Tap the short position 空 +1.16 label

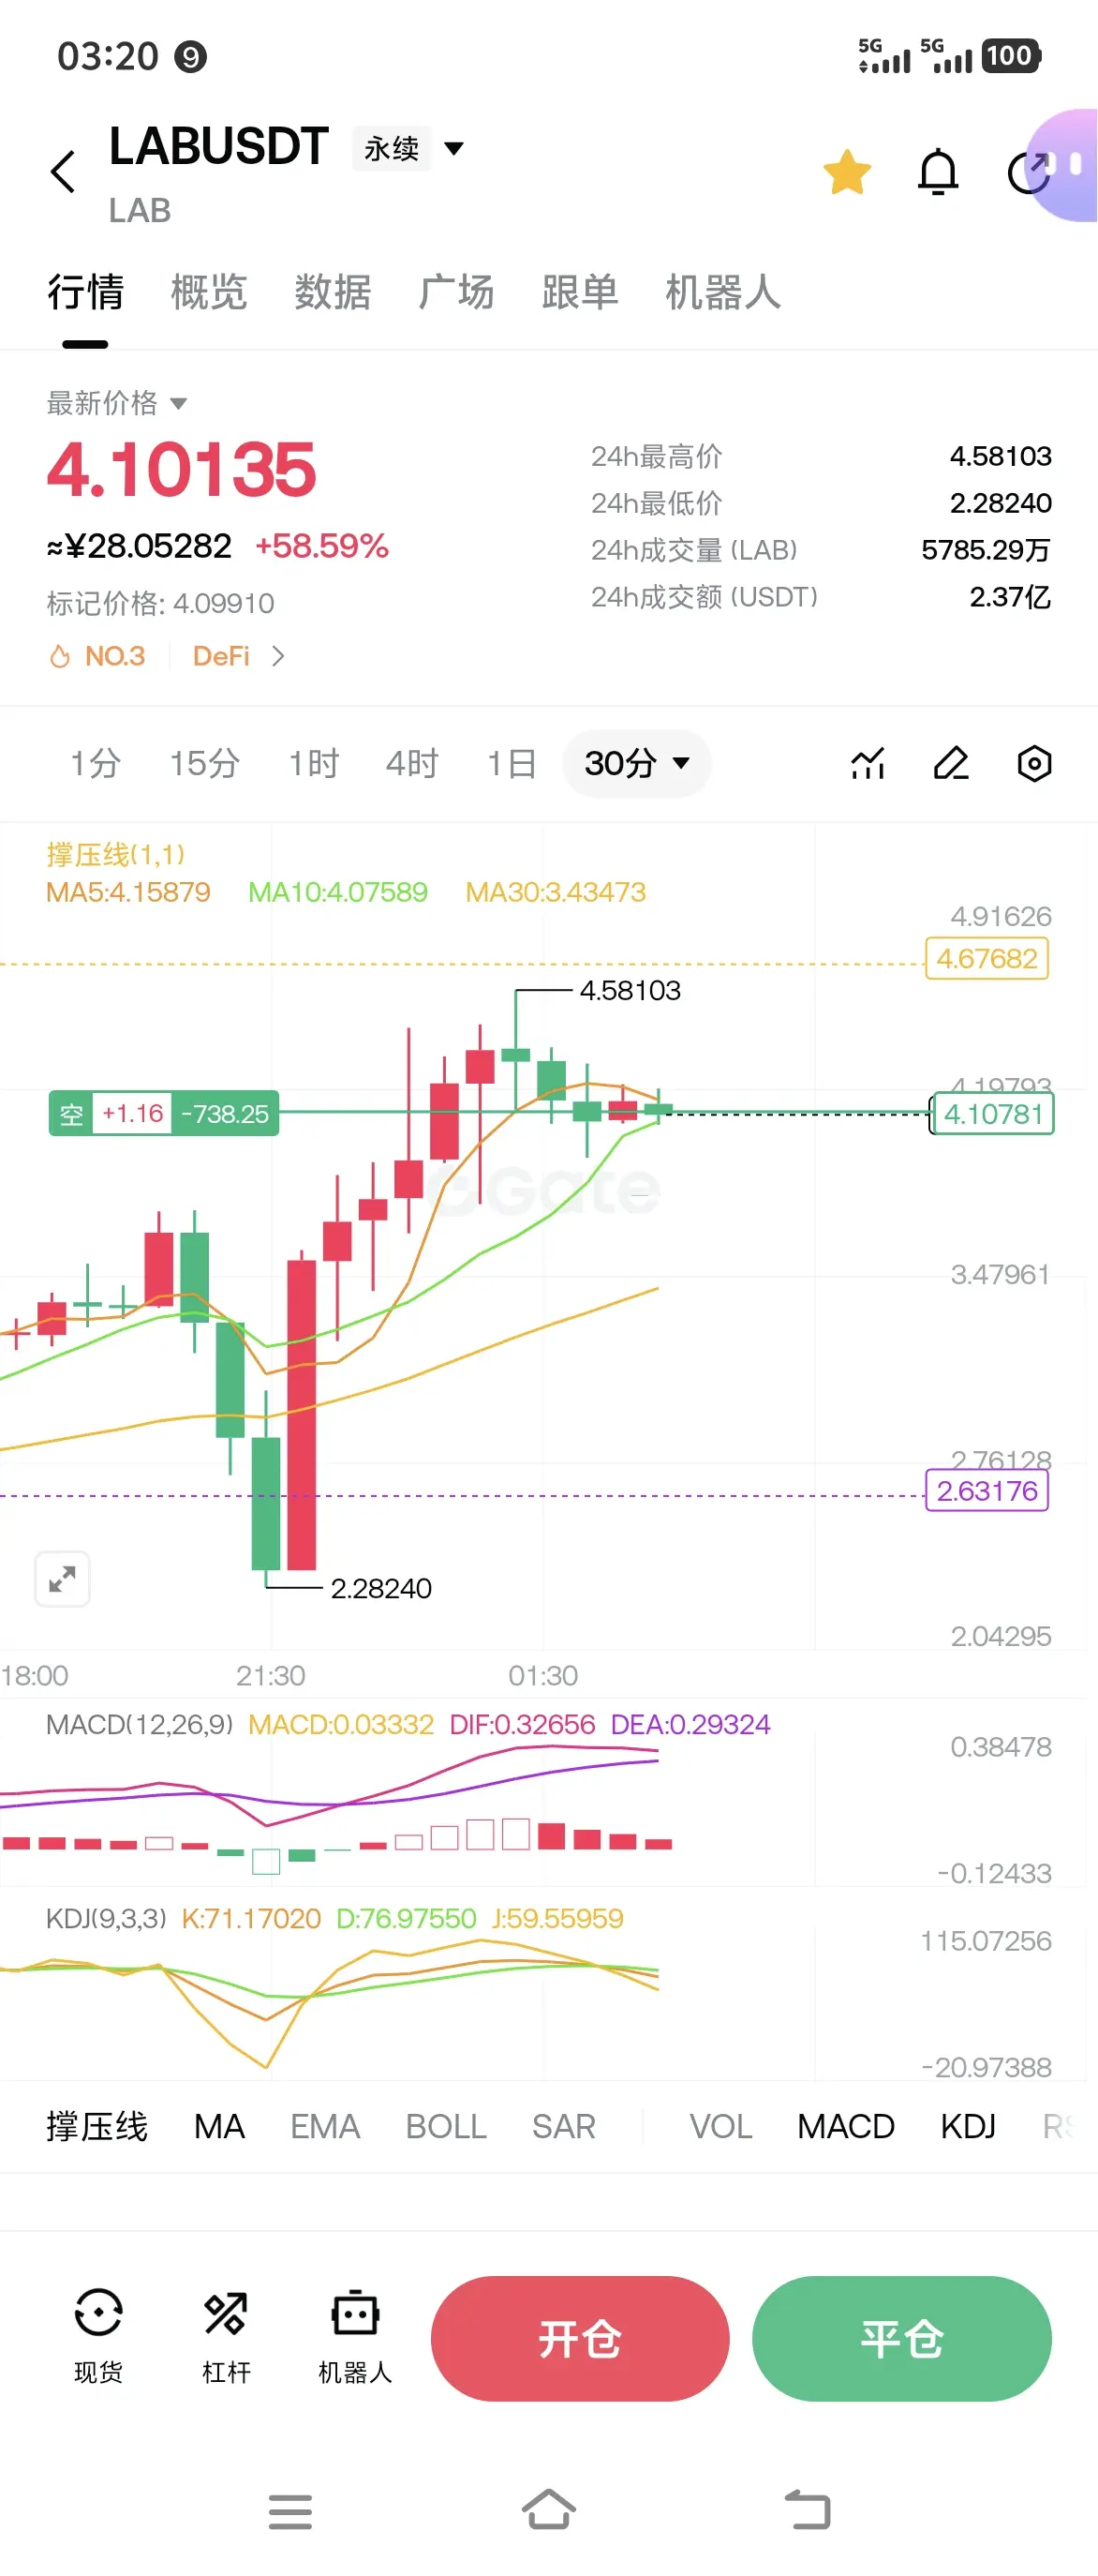[164, 1113]
